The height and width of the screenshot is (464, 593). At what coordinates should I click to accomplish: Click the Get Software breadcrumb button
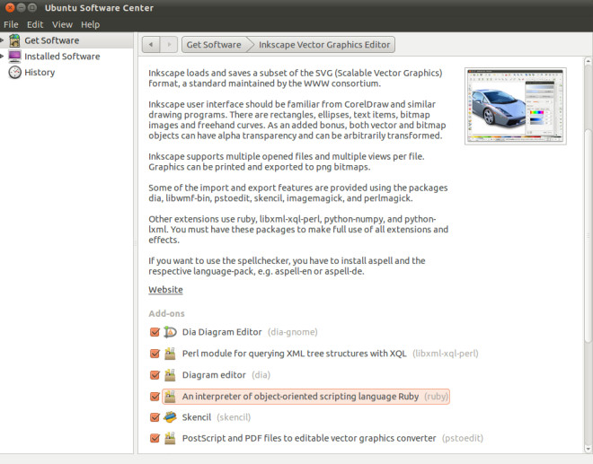pos(215,45)
